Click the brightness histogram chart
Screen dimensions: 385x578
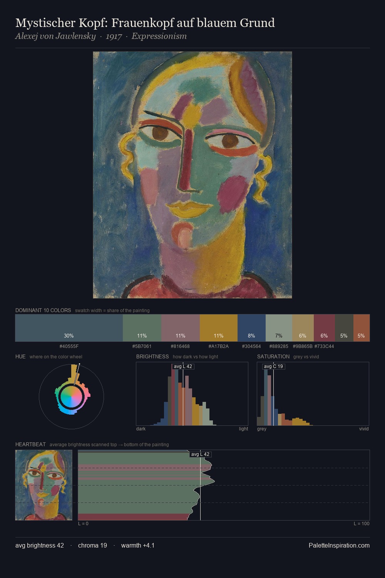coord(192,394)
